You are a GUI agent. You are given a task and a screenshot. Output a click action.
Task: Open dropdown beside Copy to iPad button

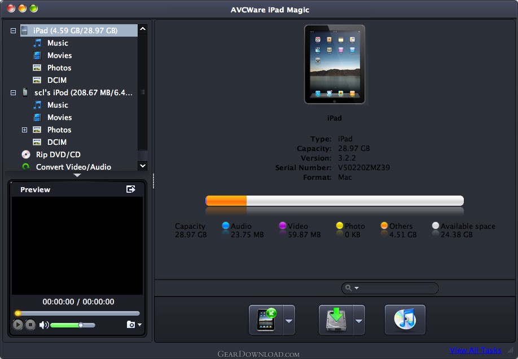[289, 320]
